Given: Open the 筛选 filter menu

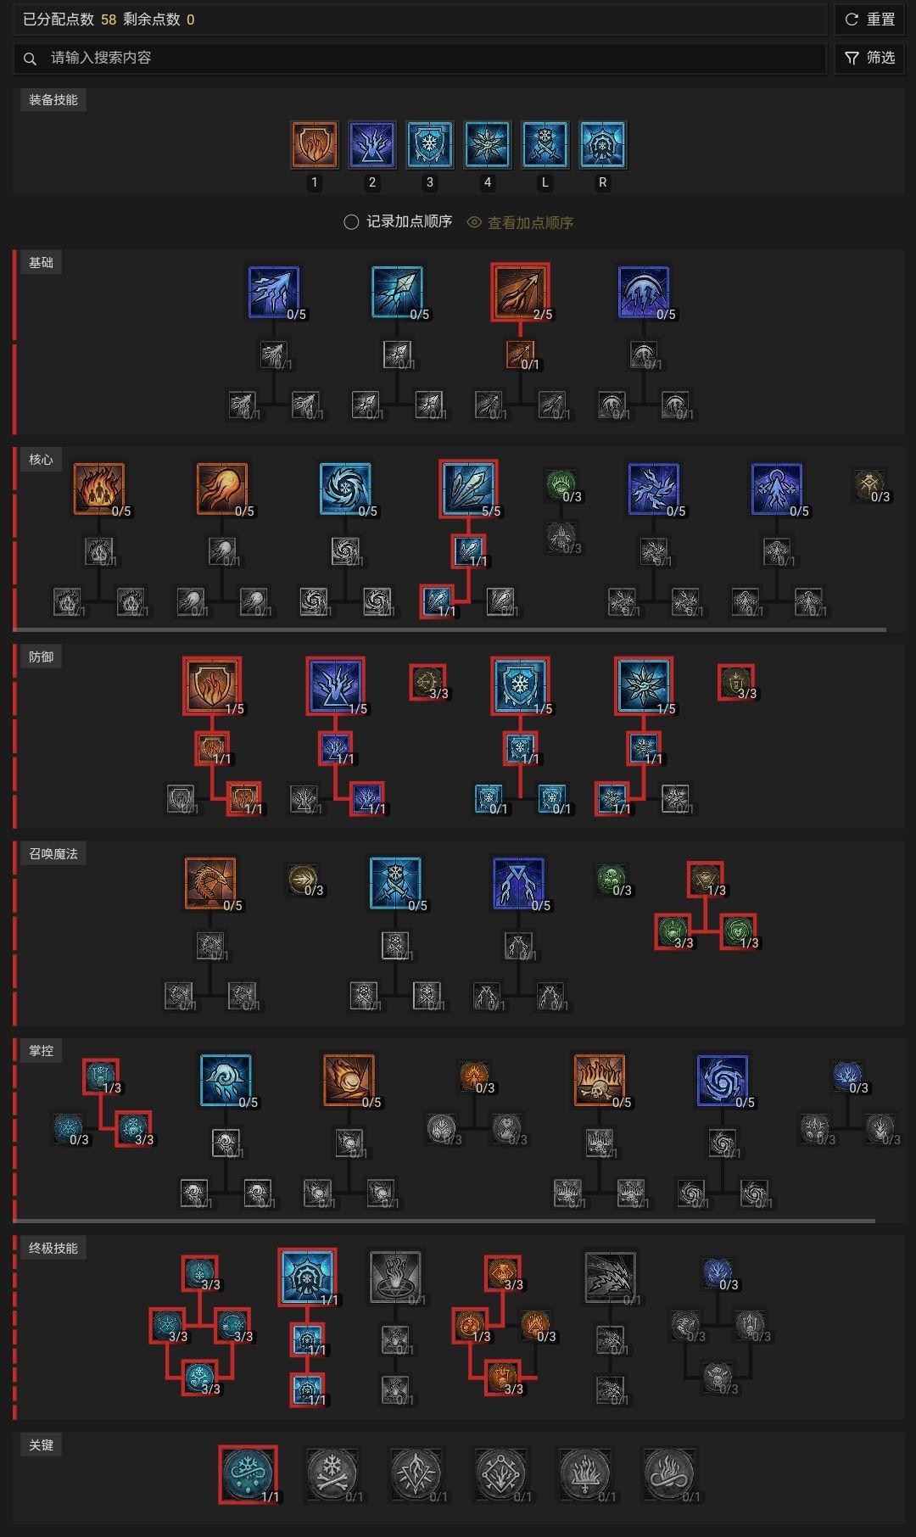Looking at the screenshot, I should (869, 58).
